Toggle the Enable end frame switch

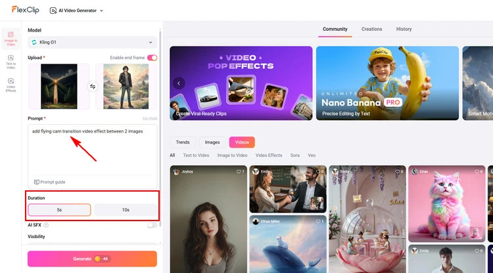(x=152, y=58)
